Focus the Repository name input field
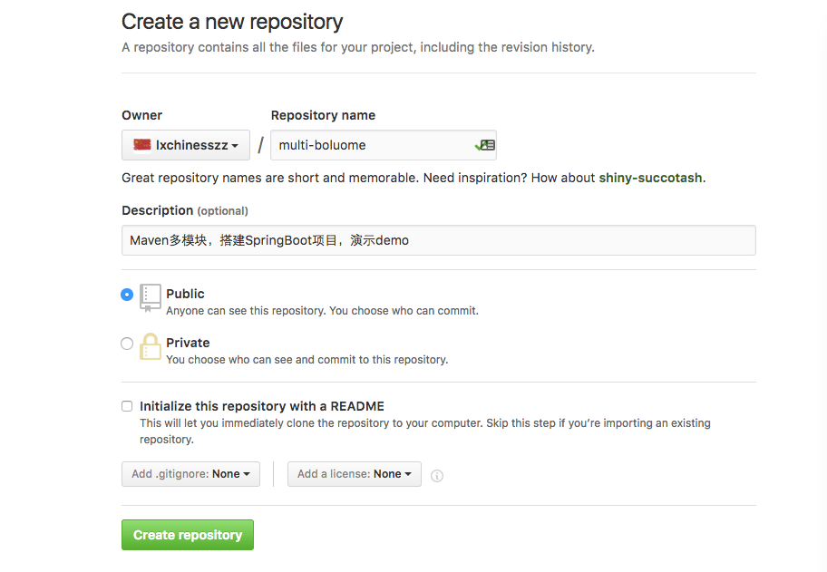The height and width of the screenshot is (572, 827). (x=384, y=145)
